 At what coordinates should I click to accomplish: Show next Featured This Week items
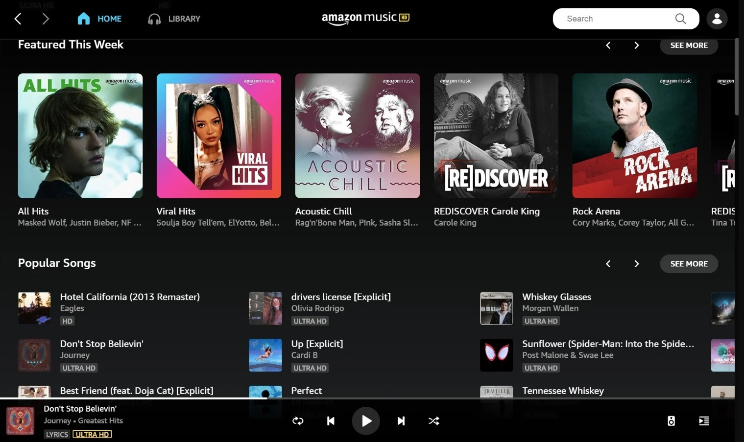point(636,45)
